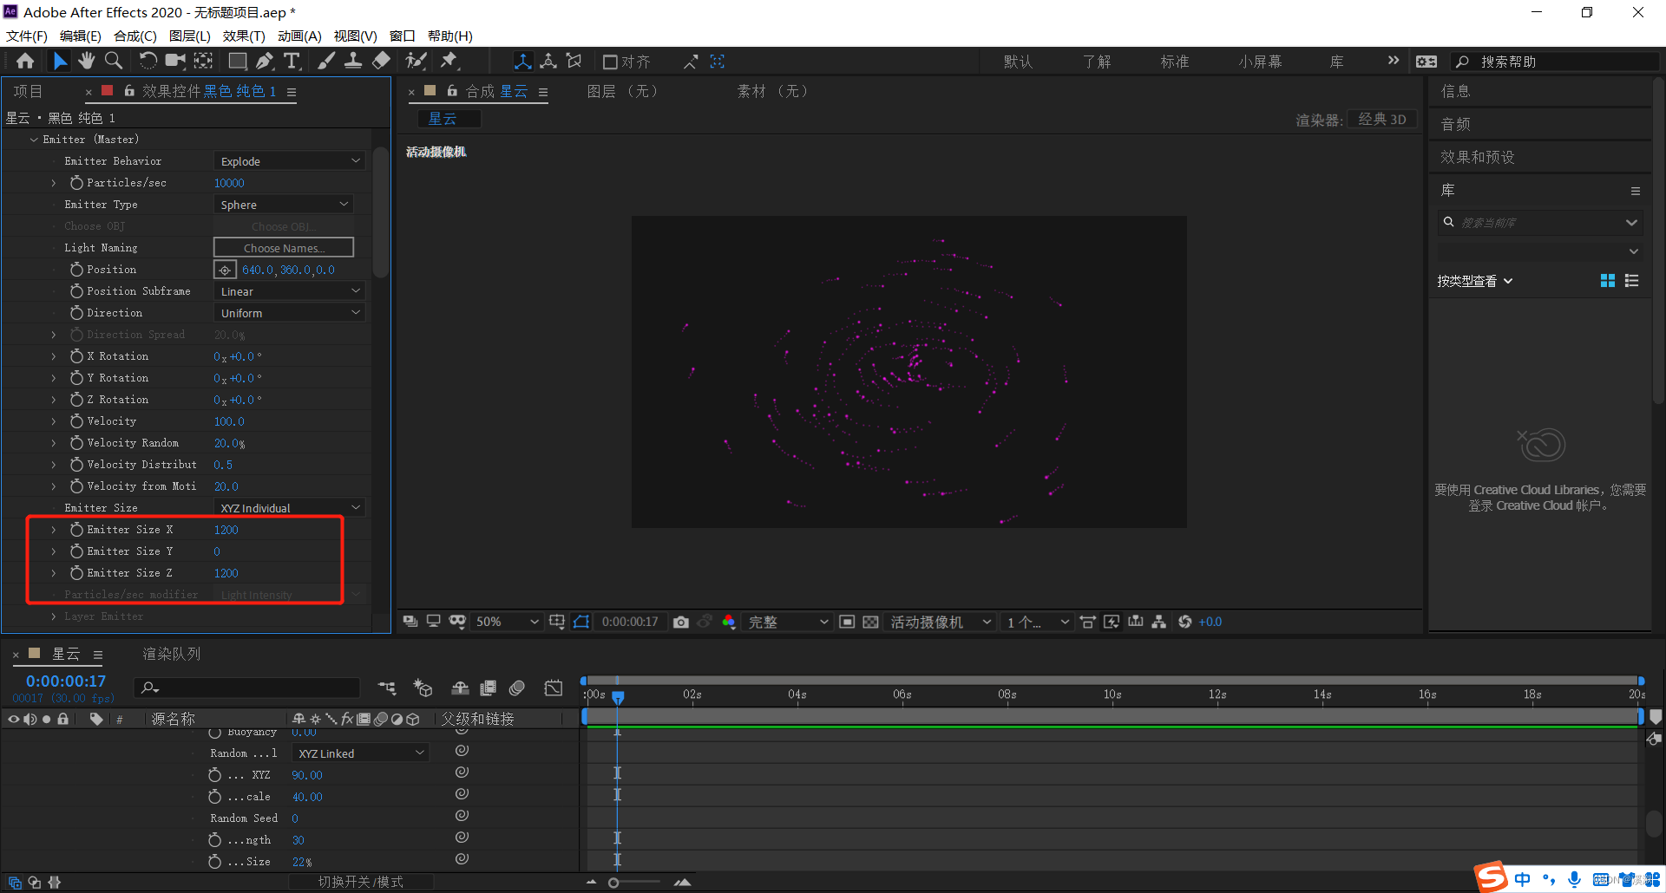
Task: Go to the Home screen icon
Action: [25, 61]
